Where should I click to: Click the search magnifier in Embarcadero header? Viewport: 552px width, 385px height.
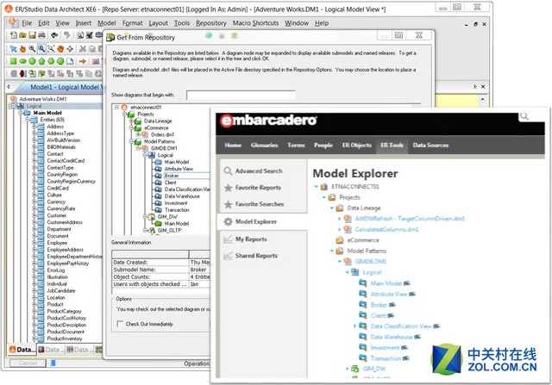coord(524,116)
